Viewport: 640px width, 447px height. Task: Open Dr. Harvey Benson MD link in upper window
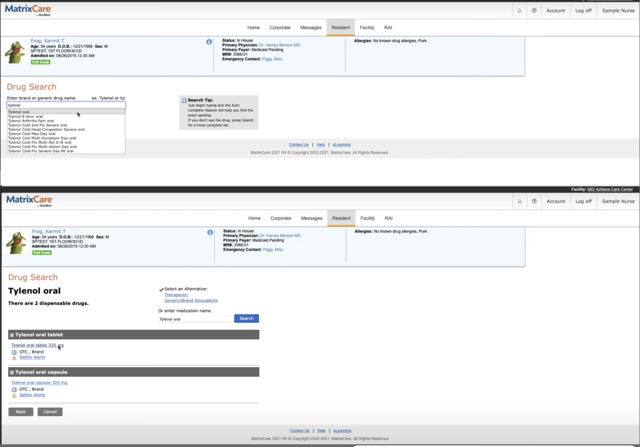coord(280,45)
